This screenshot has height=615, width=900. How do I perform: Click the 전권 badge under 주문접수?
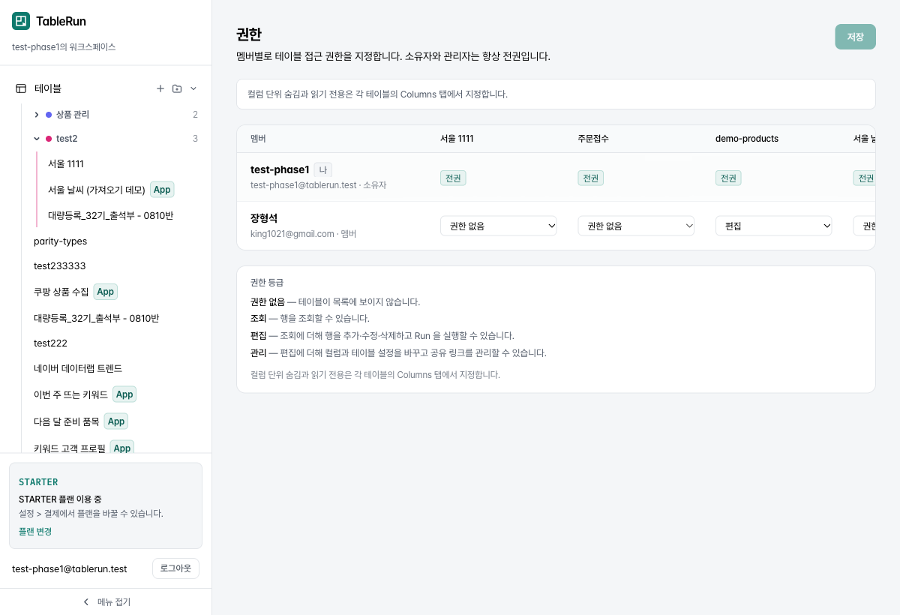point(590,178)
